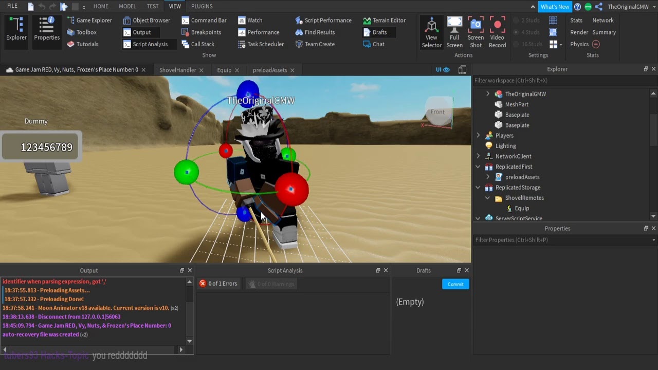658x370 pixels.
Task: Select the Equip remote in Explorer
Action: click(522, 208)
